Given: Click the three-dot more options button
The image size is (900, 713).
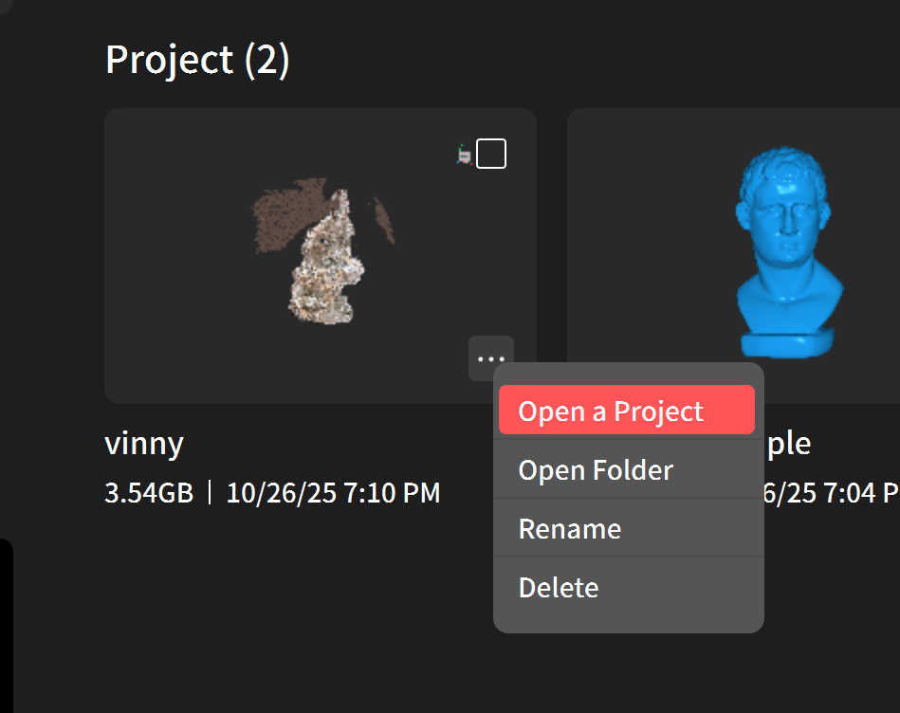Looking at the screenshot, I should click(491, 358).
